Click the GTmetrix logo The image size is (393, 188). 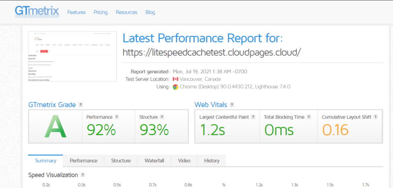tap(37, 12)
